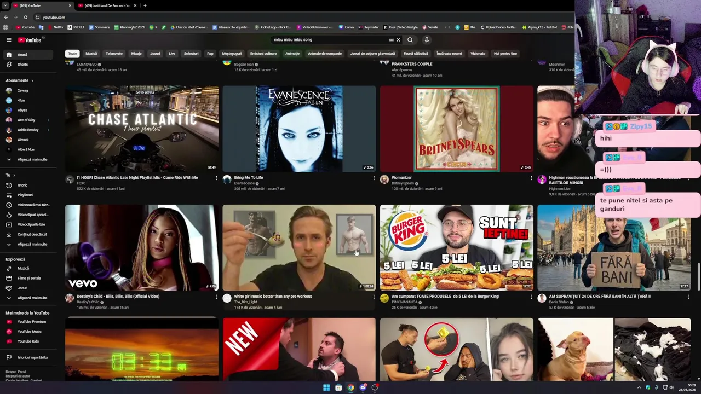
Task: Click the search magnifier button
Action: tap(410, 40)
